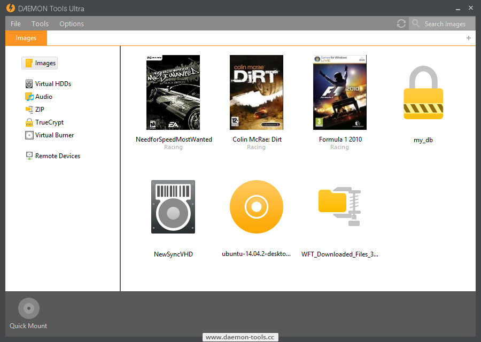481x342 pixels.
Task: Select the Formula 1 2010 cover
Action: click(340, 92)
